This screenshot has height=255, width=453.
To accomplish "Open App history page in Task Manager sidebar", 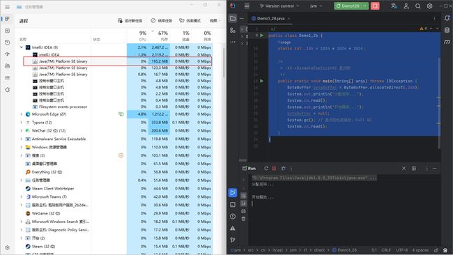I will pyautogui.click(x=7, y=42).
